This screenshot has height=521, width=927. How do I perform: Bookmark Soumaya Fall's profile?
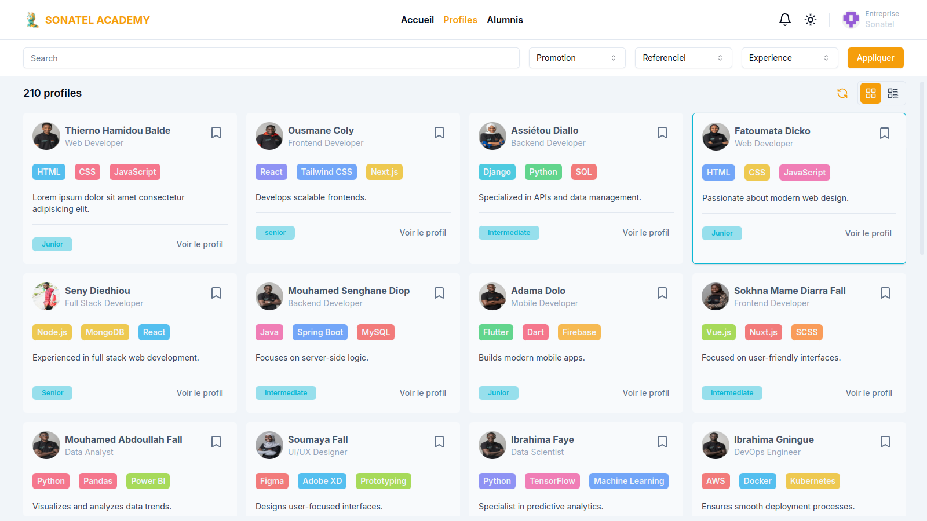tap(439, 442)
